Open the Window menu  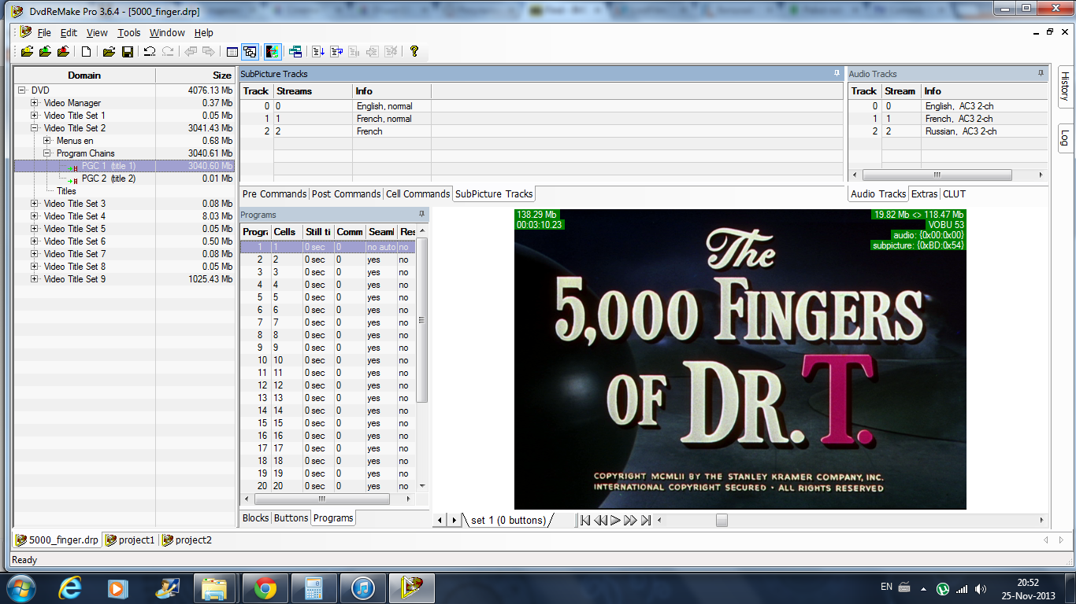pos(167,32)
